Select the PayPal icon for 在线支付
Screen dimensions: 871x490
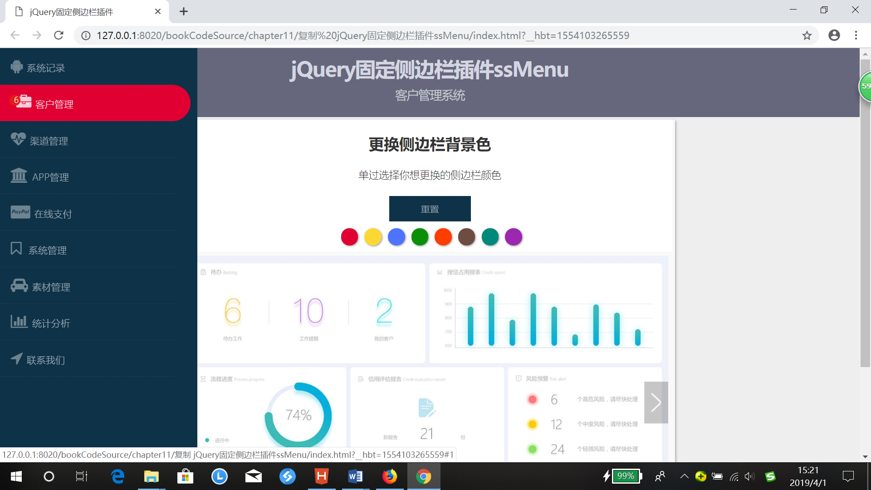[x=20, y=212]
